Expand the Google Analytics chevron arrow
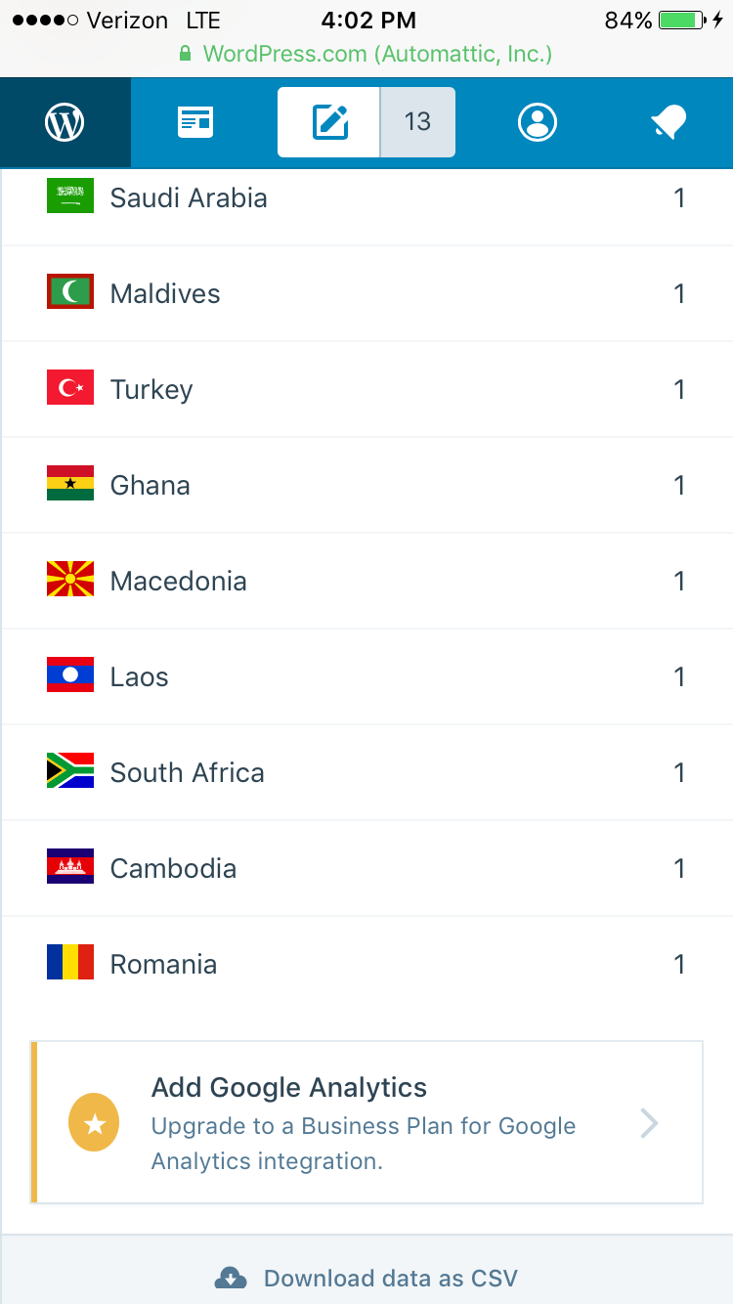The width and height of the screenshot is (733, 1304). click(649, 1123)
